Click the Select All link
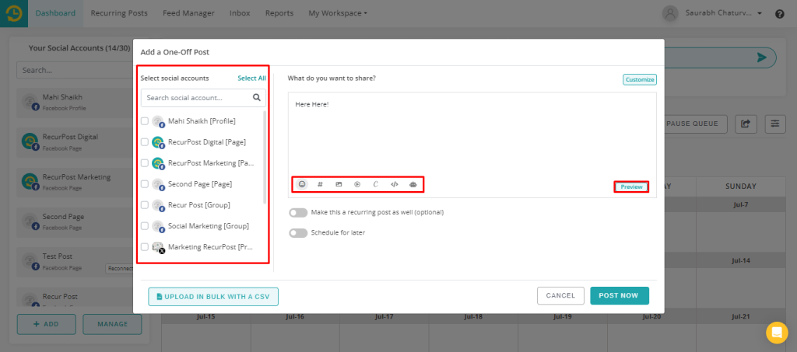Viewport: 797px width, 352px height. click(x=251, y=78)
